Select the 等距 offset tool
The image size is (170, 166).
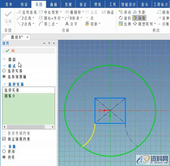point(139,12)
